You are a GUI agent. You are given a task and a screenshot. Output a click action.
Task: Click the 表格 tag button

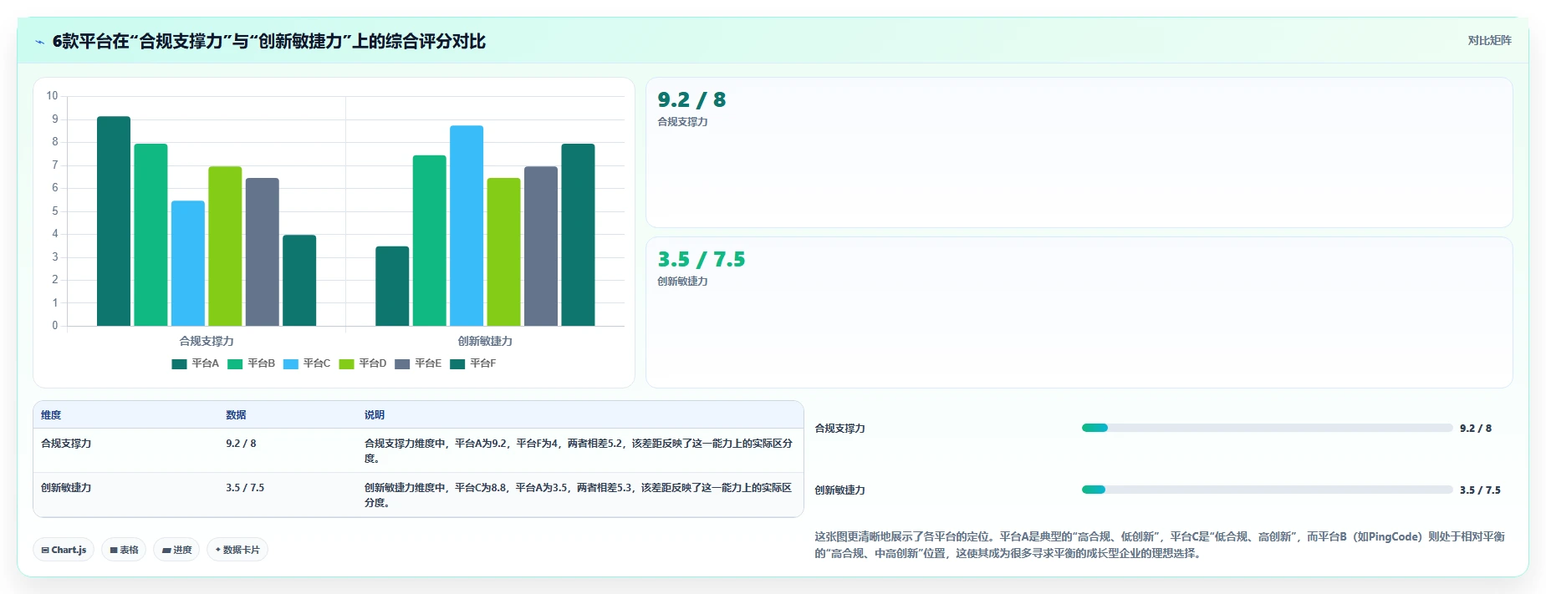pyautogui.click(x=124, y=550)
